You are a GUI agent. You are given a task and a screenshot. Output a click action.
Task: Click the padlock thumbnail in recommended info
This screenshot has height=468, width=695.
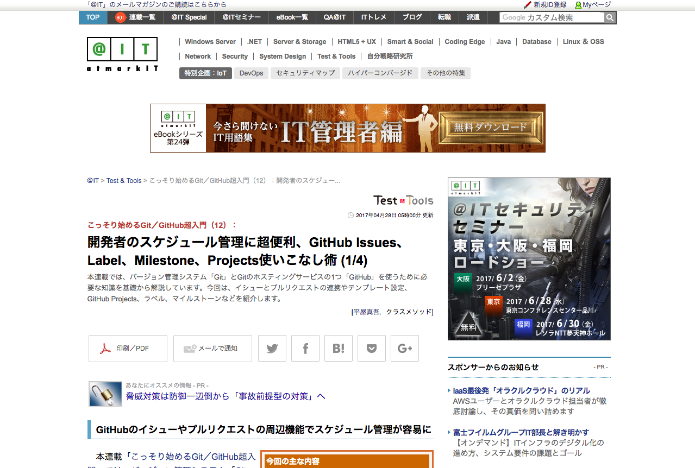(x=105, y=394)
